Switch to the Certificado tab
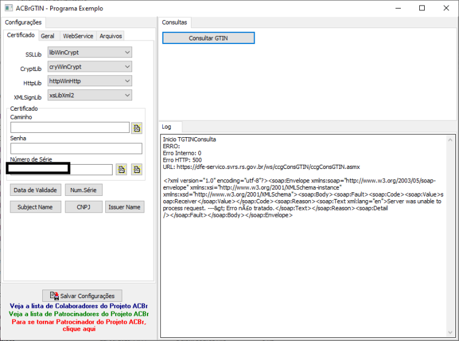The height and width of the screenshot is (341, 459). pos(21,35)
